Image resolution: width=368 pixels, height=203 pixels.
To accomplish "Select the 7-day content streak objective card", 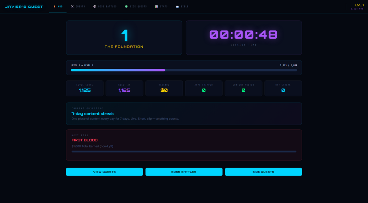I will 184,114.
